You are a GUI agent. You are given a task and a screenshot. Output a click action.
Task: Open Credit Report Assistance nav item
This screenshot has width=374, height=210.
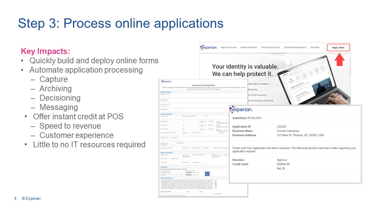295,47
